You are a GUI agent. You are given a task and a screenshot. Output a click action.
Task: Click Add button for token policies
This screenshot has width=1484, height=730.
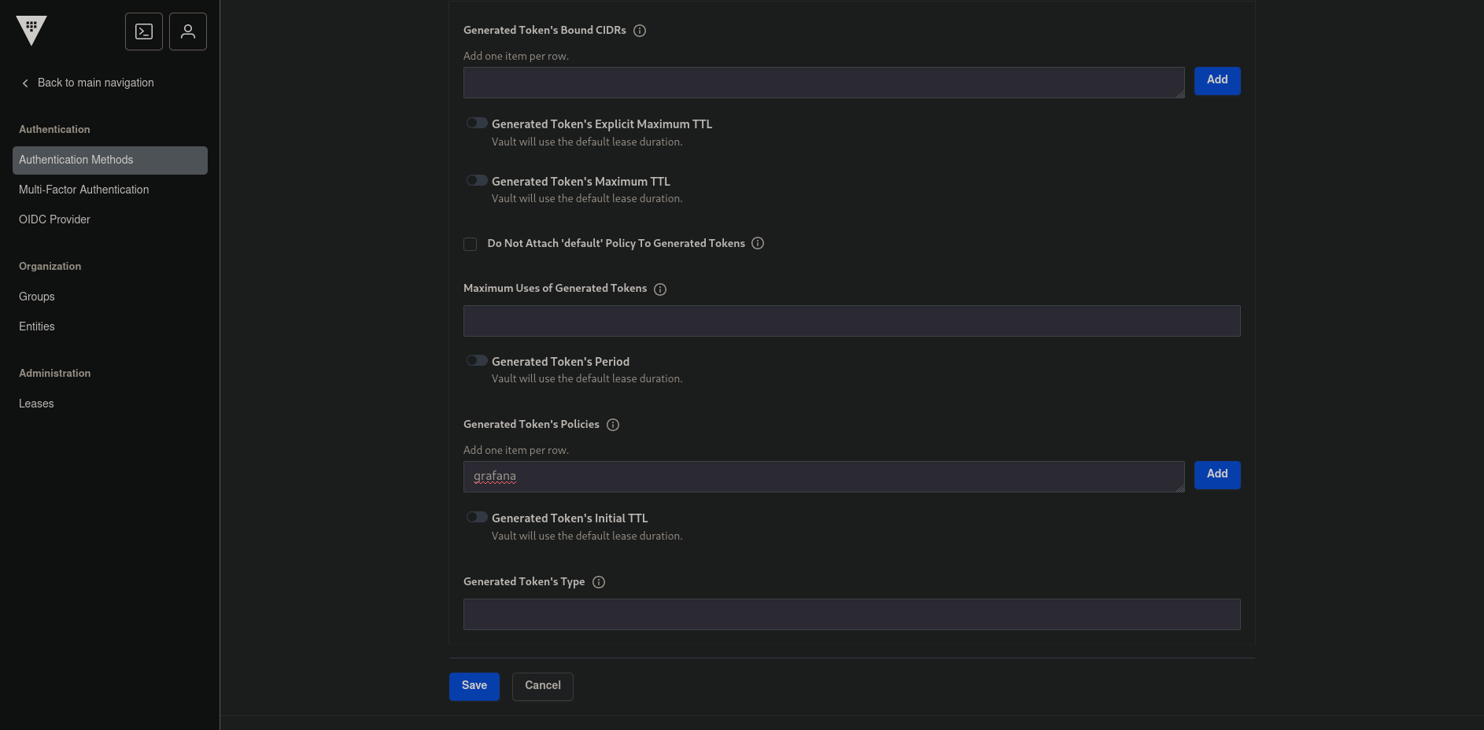(1217, 474)
